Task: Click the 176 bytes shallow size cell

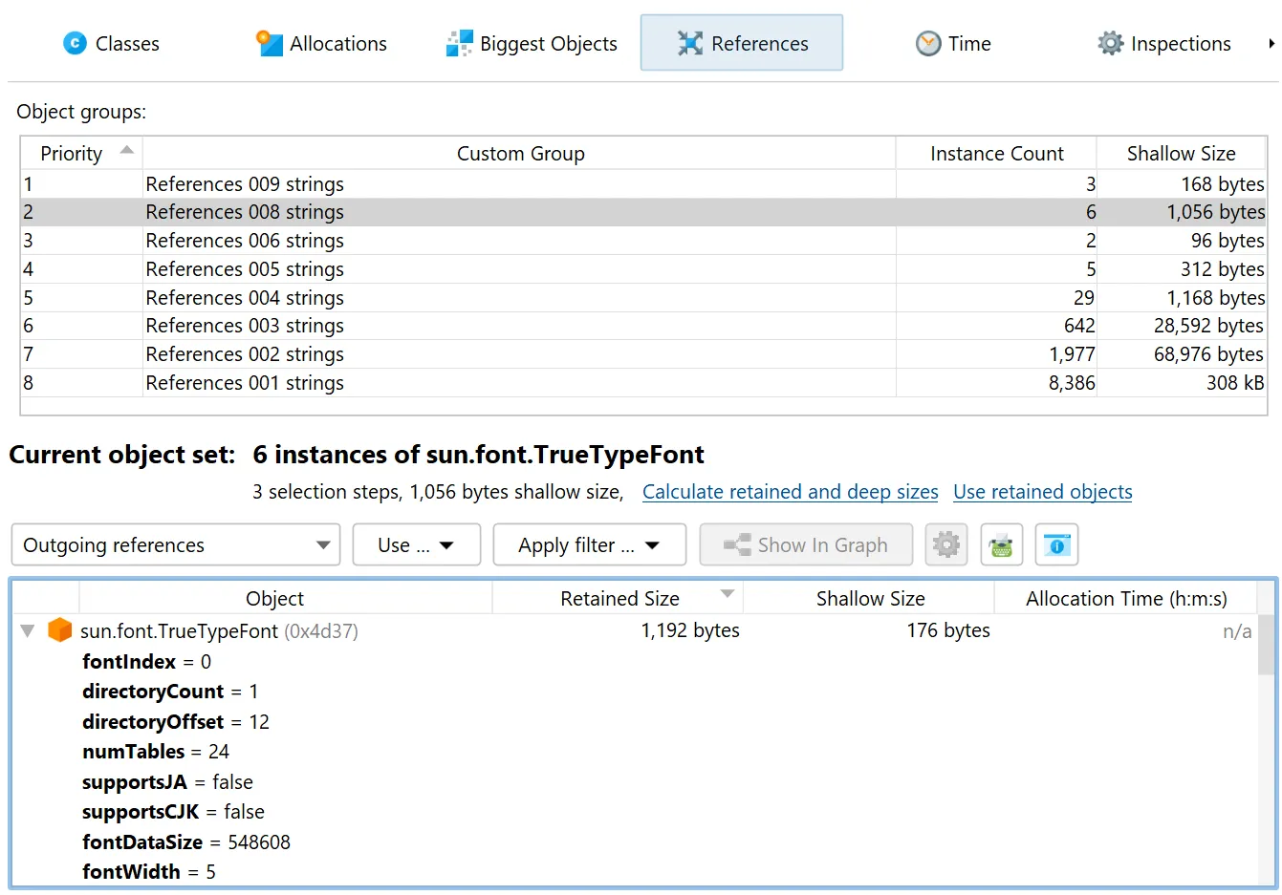Action: [948, 630]
